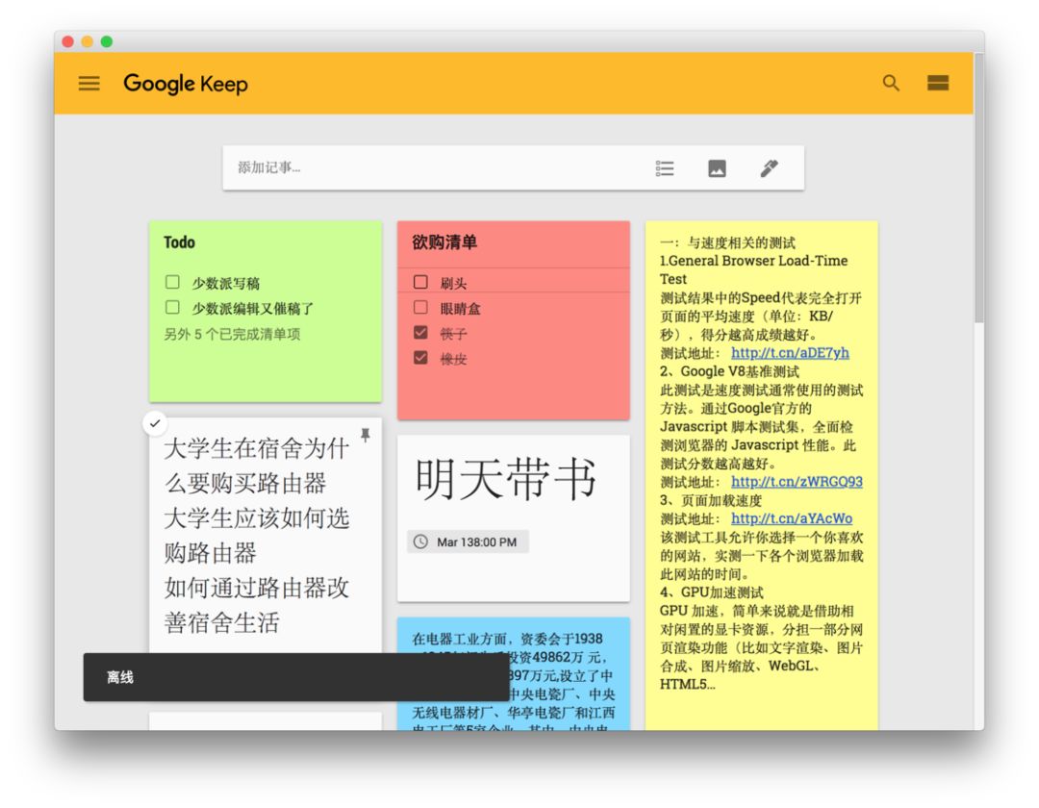Click the select checkmark on router note

(155, 423)
